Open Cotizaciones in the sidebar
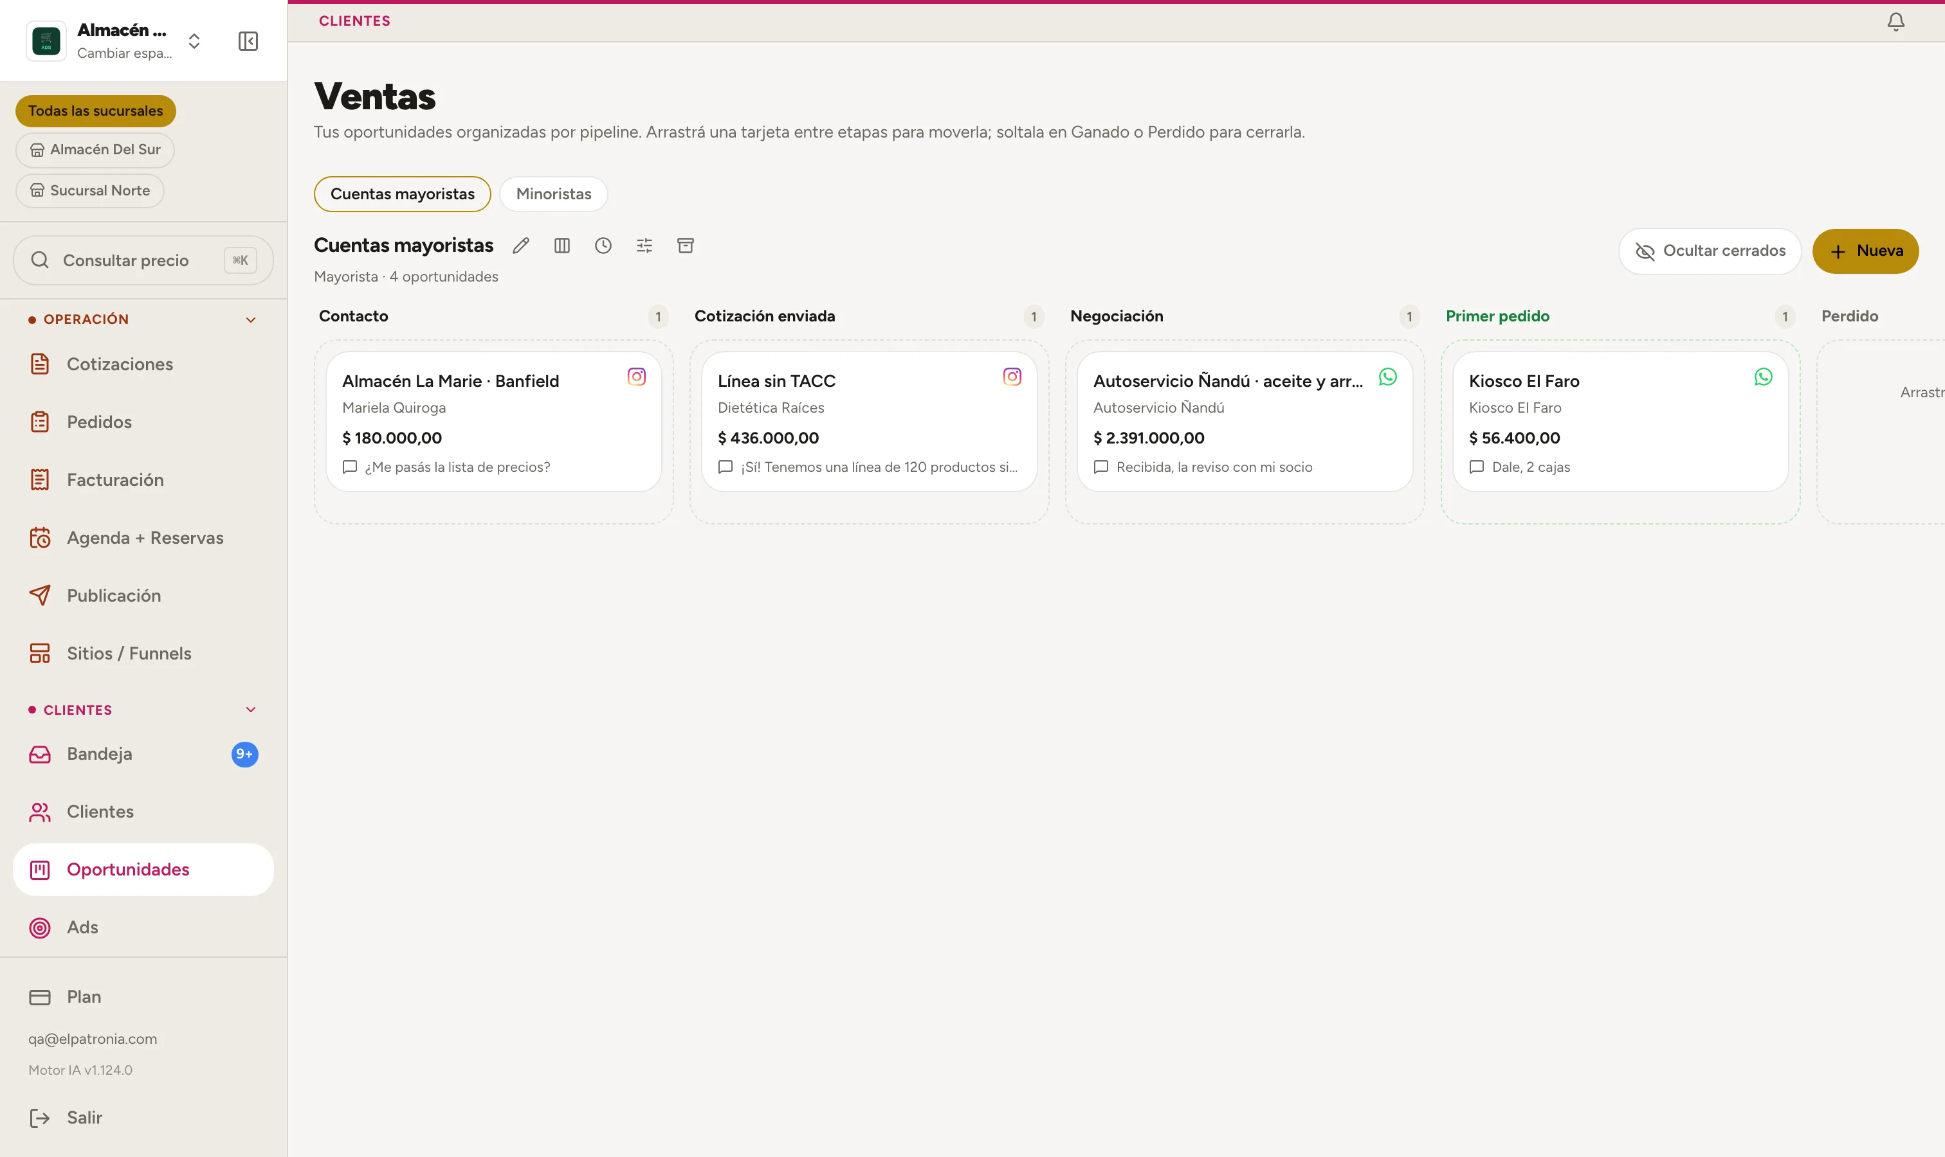The image size is (1945, 1157). tap(143, 364)
